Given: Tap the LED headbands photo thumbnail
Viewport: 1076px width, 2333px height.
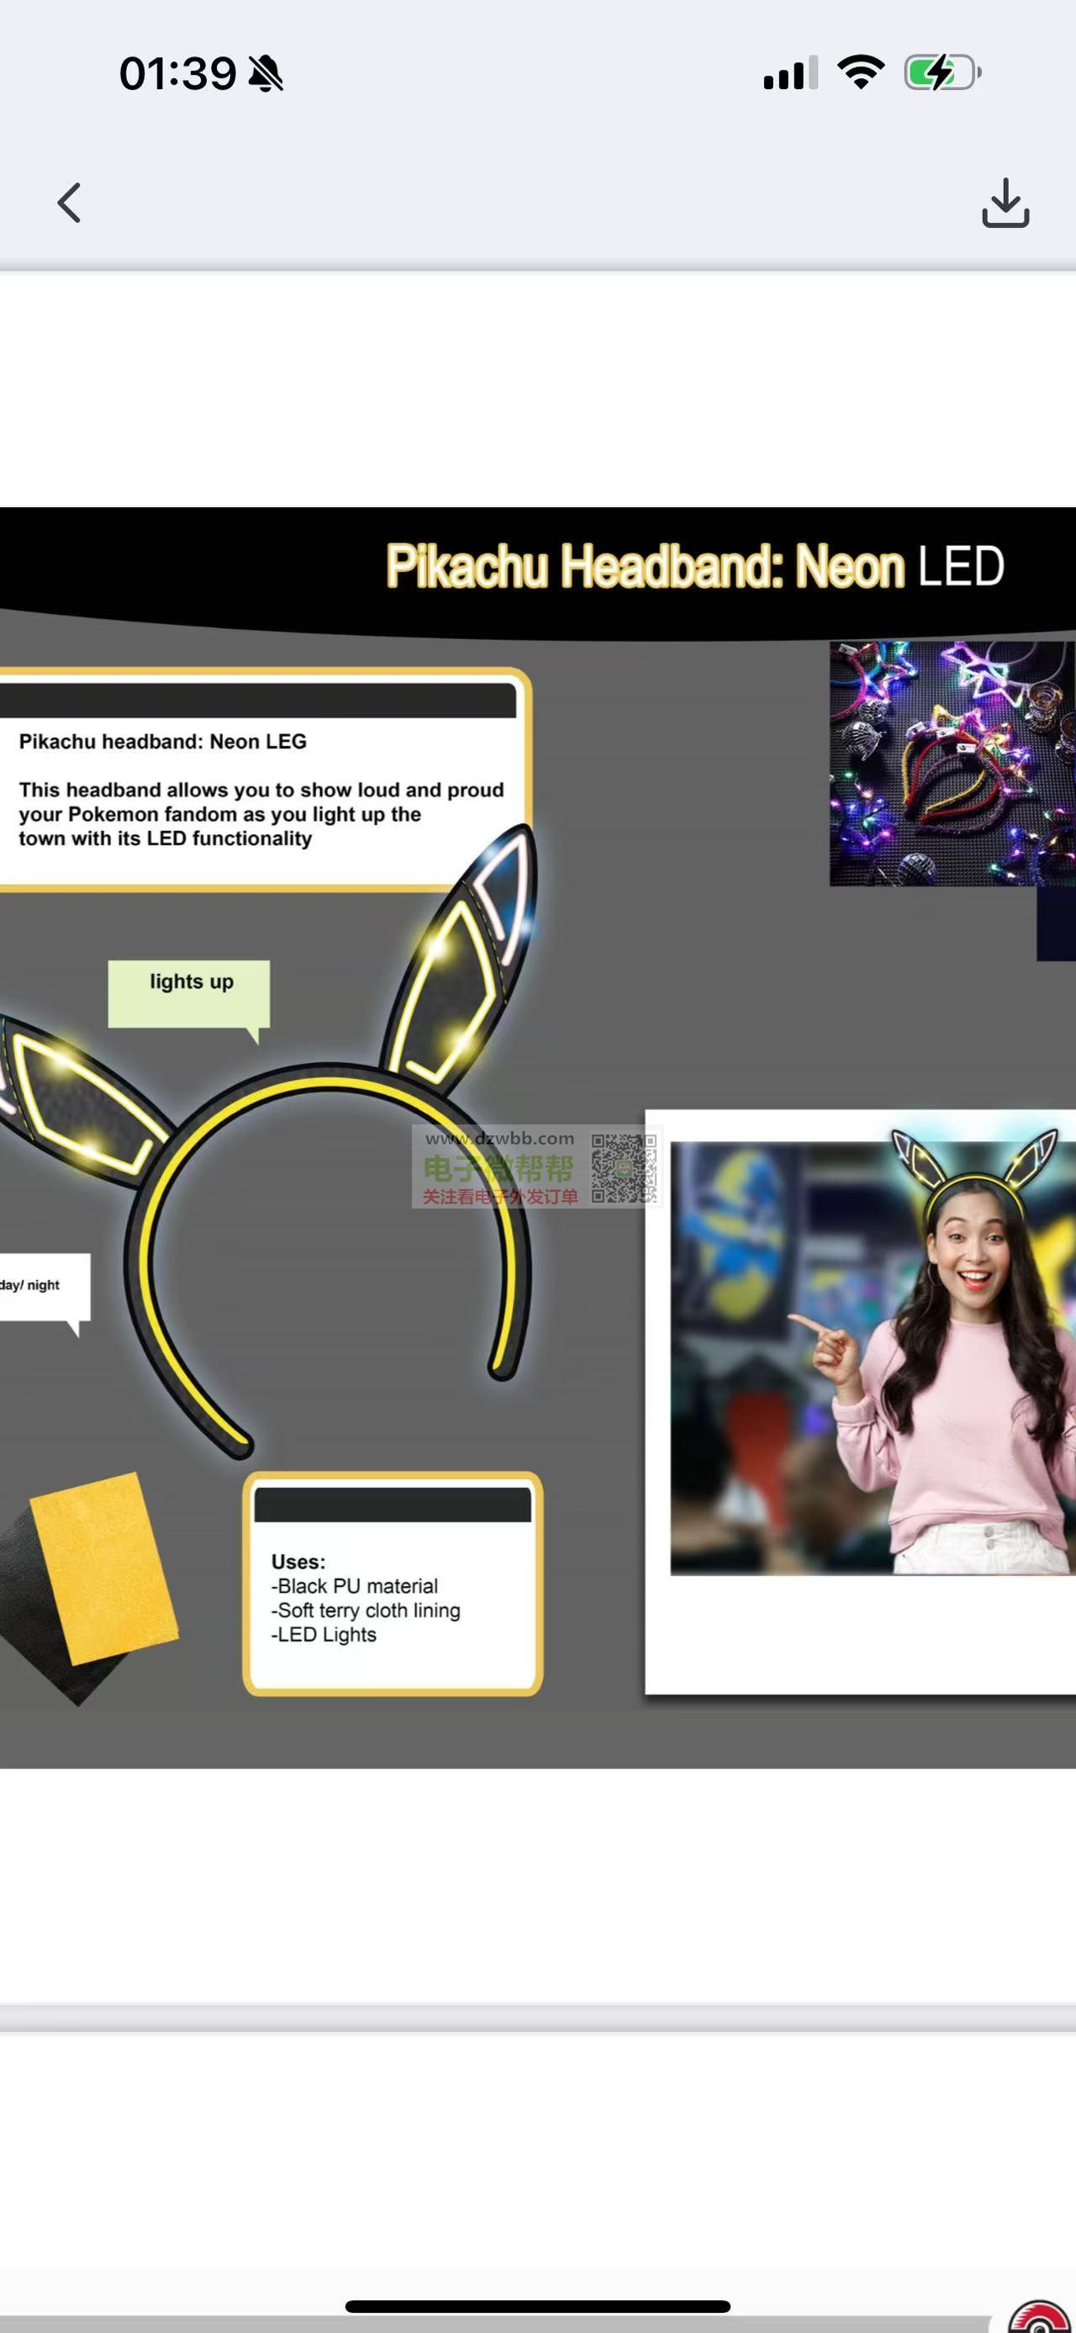Looking at the screenshot, I should (952, 764).
